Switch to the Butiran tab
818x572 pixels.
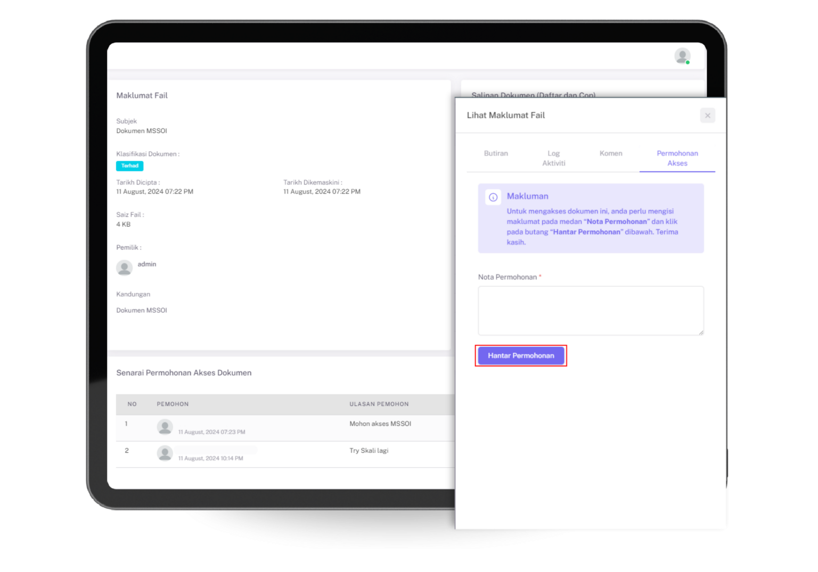(x=496, y=153)
